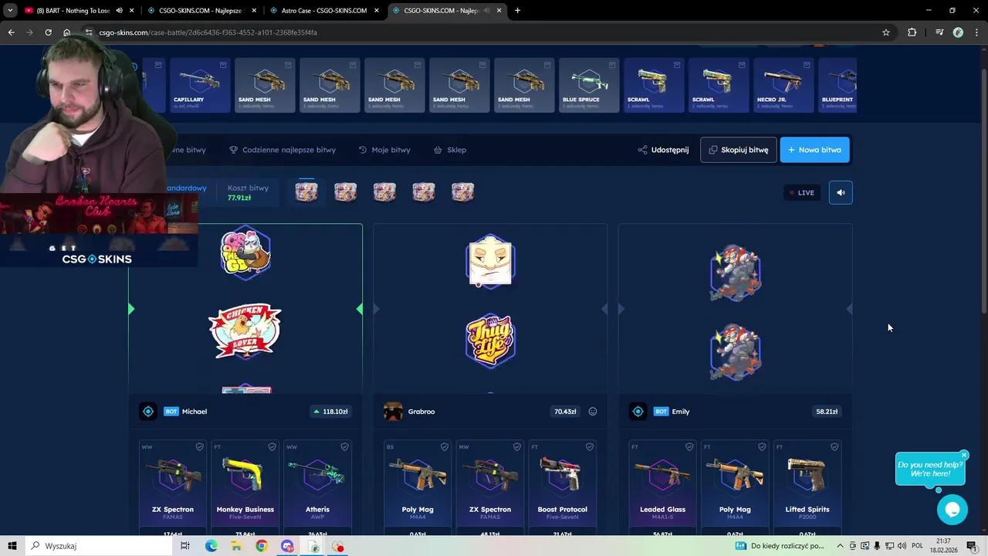Select the fourth case round icon
The image size is (988, 556).
point(423,192)
